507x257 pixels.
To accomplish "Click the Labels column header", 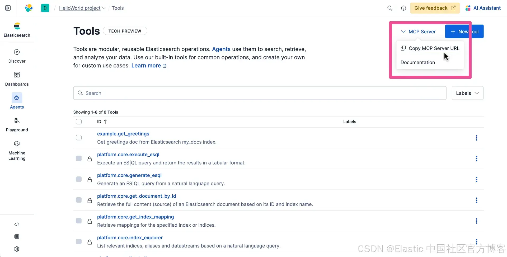I will [x=350, y=122].
